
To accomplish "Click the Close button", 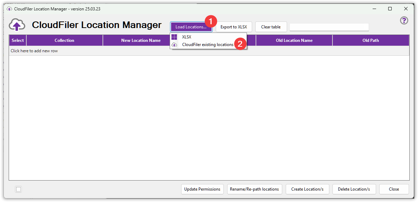I will point(394,189).
